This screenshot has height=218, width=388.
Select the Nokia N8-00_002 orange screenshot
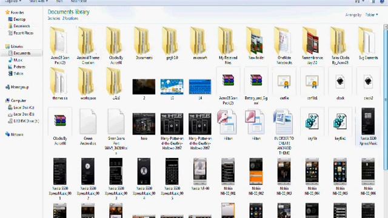pyautogui.click(x=256, y=176)
